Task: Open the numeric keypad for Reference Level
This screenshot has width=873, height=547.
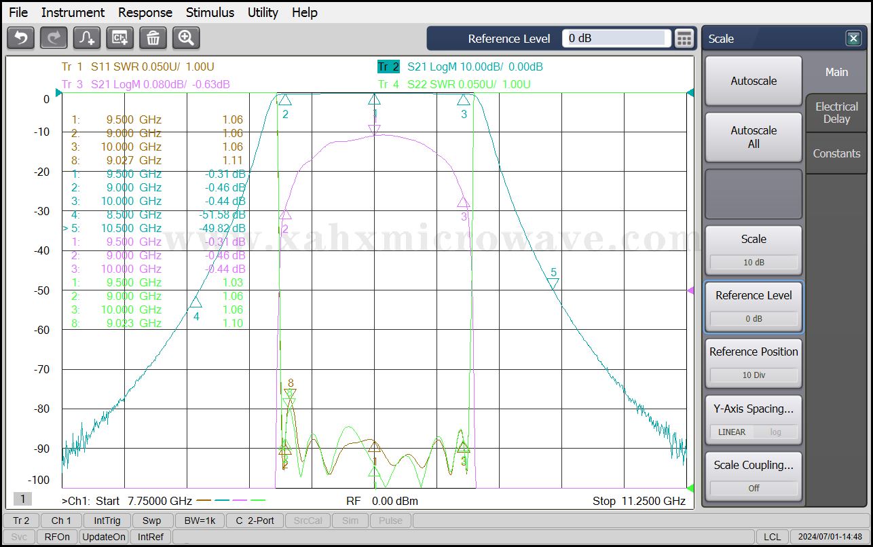Action: (x=684, y=39)
